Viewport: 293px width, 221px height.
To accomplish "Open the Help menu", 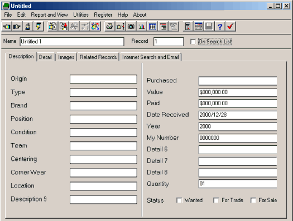I will (123, 14).
